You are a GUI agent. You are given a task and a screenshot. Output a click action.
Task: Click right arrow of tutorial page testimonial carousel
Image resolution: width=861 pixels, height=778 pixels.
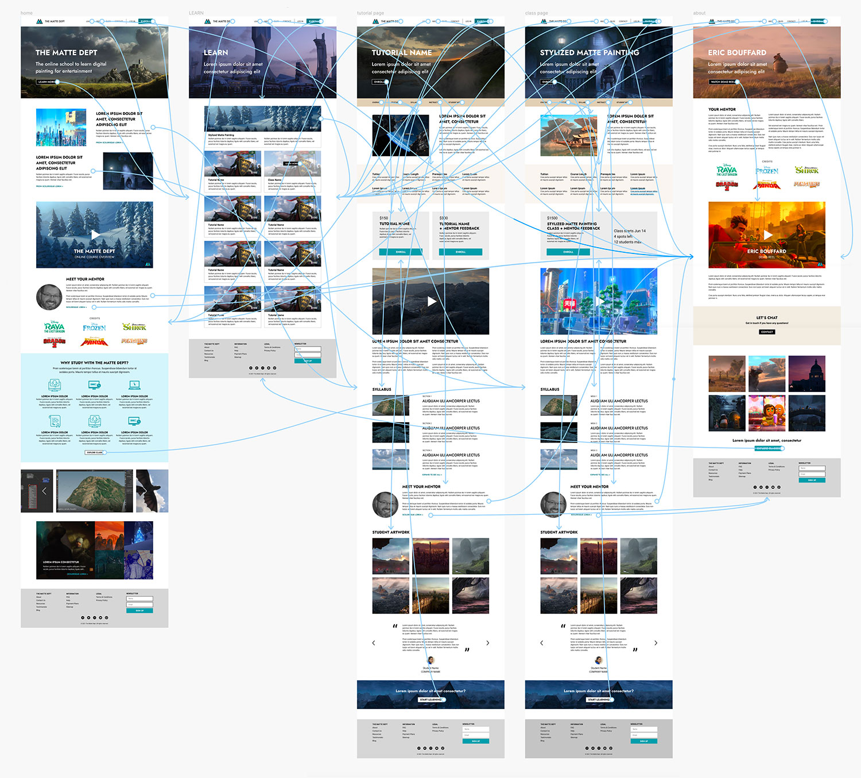tap(488, 643)
